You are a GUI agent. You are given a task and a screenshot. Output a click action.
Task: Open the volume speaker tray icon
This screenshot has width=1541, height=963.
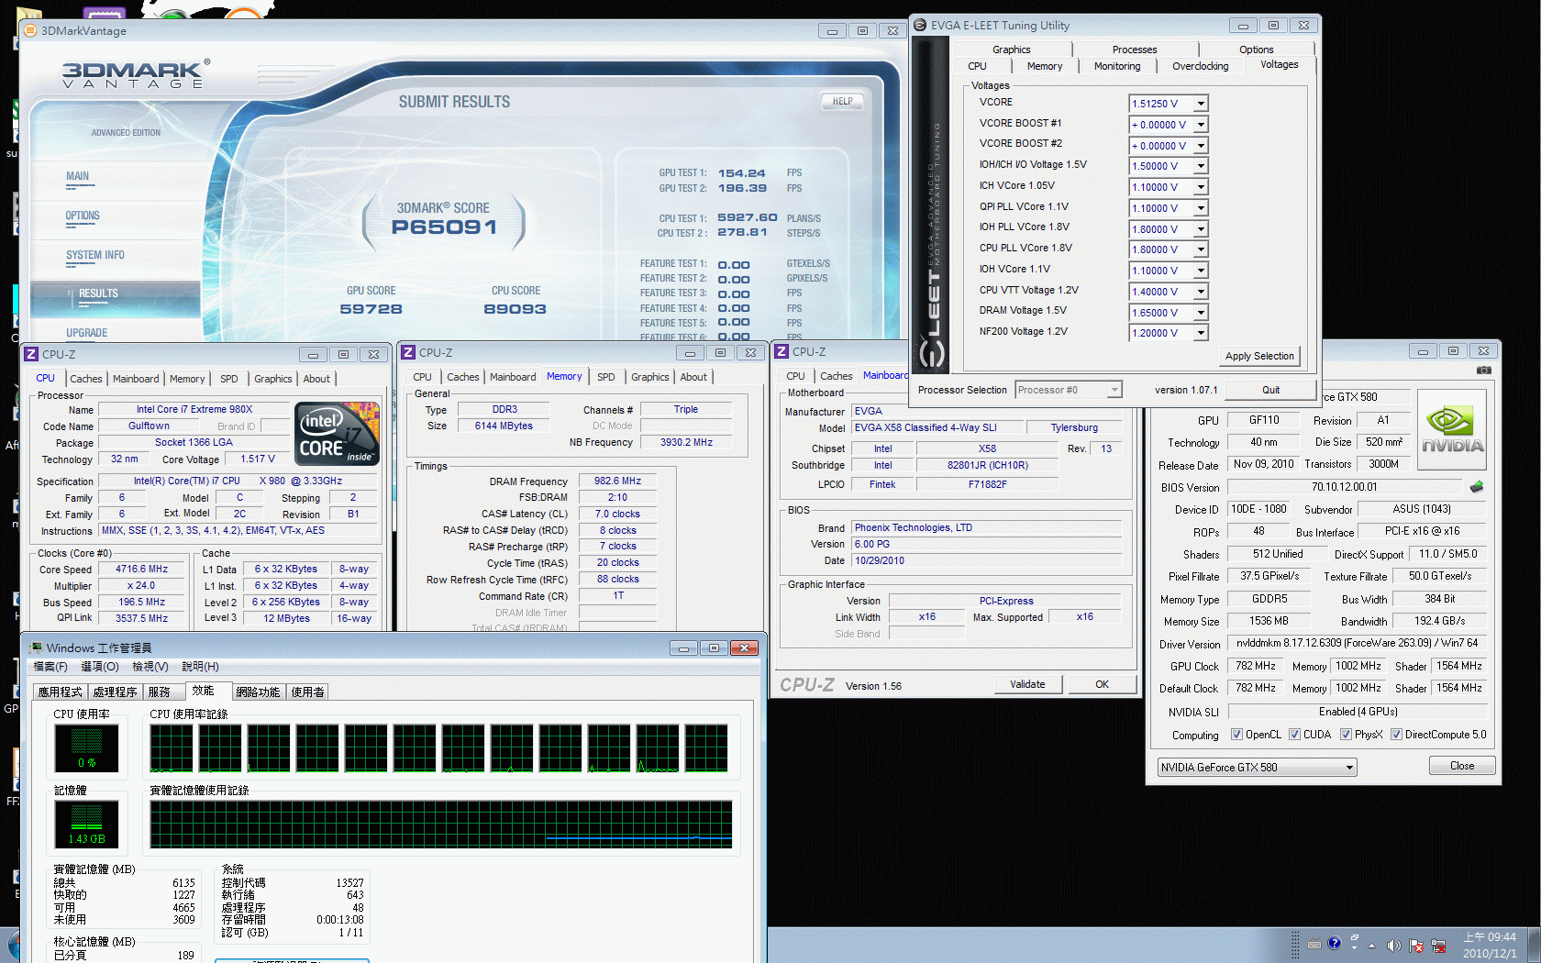(1393, 946)
